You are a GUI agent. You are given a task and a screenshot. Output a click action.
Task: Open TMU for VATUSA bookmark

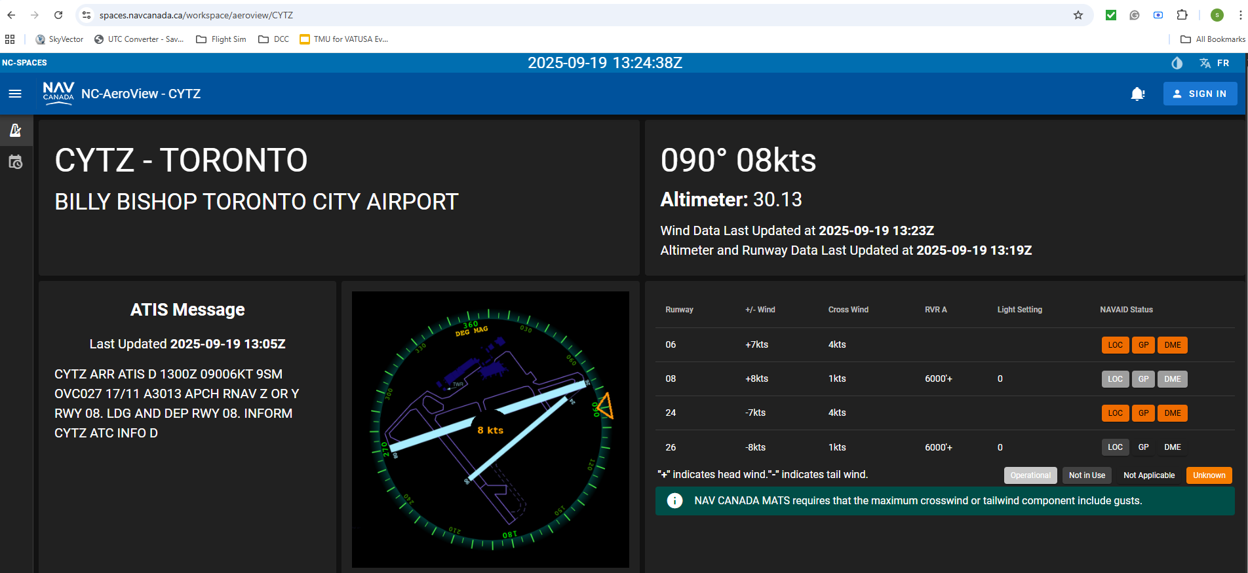(x=344, y=39)
